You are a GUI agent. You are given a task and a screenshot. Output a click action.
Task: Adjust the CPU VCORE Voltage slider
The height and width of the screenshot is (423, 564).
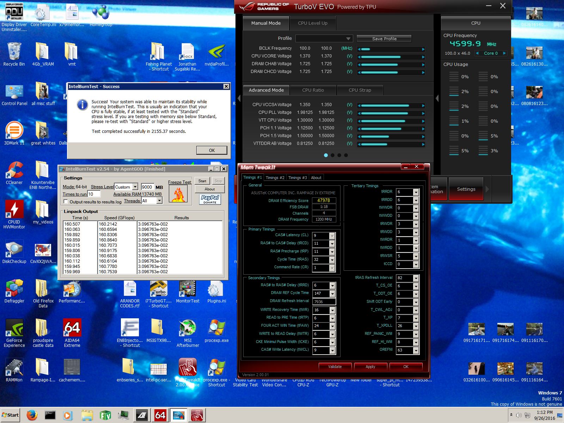391,57
